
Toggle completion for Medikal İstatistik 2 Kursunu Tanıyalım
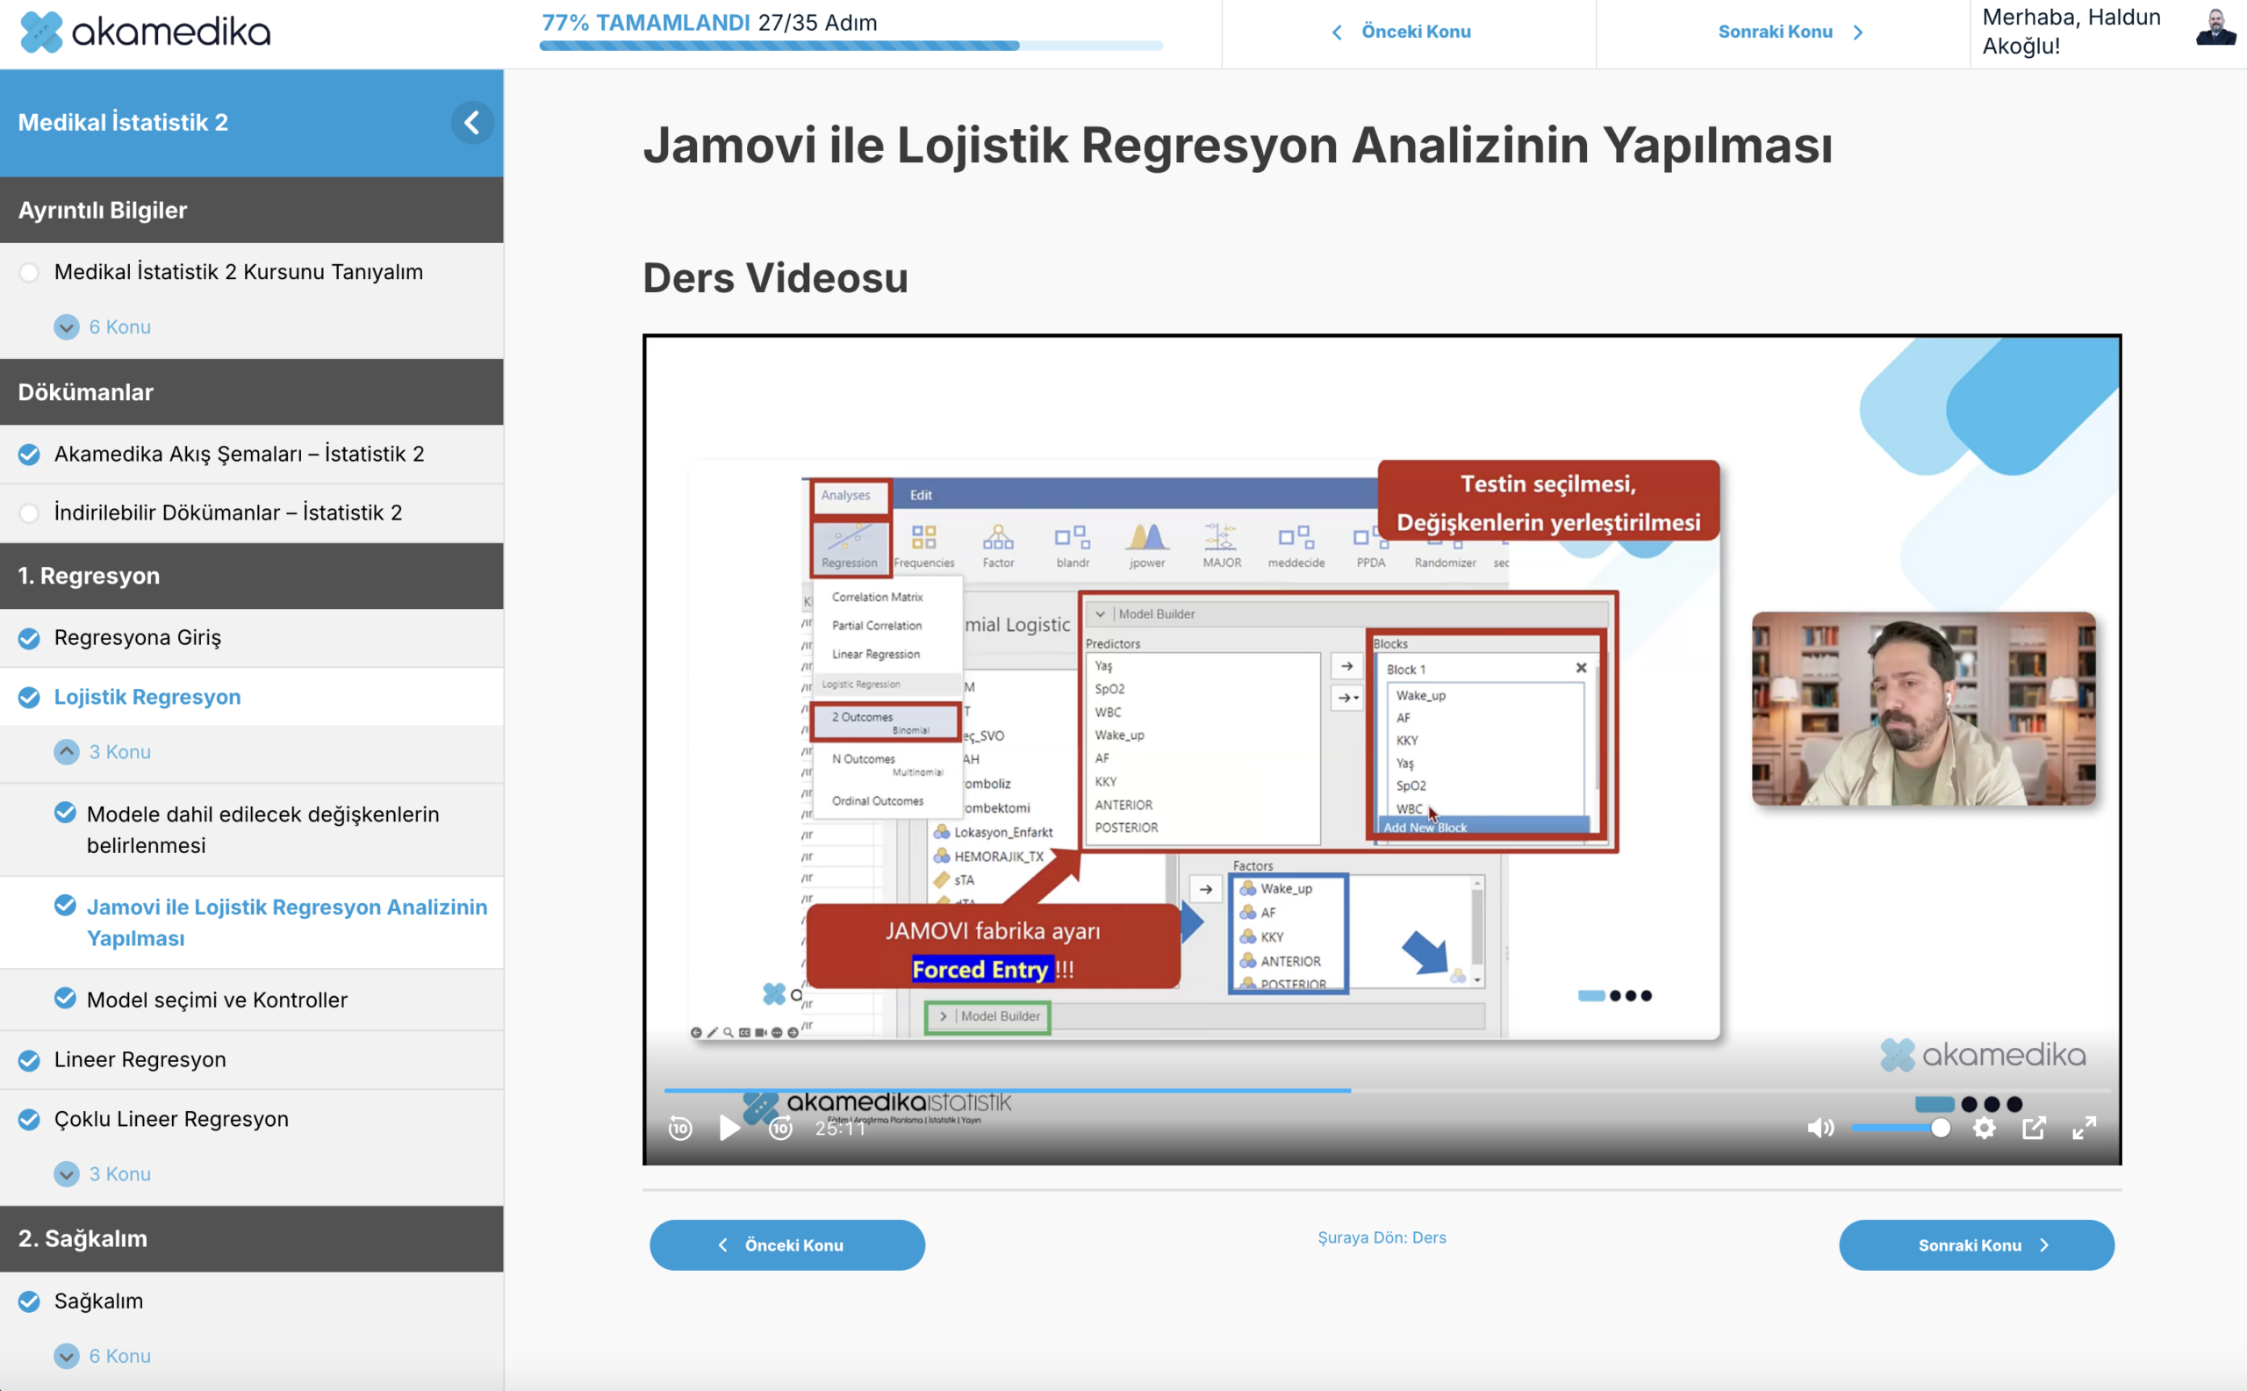point(30,272)
